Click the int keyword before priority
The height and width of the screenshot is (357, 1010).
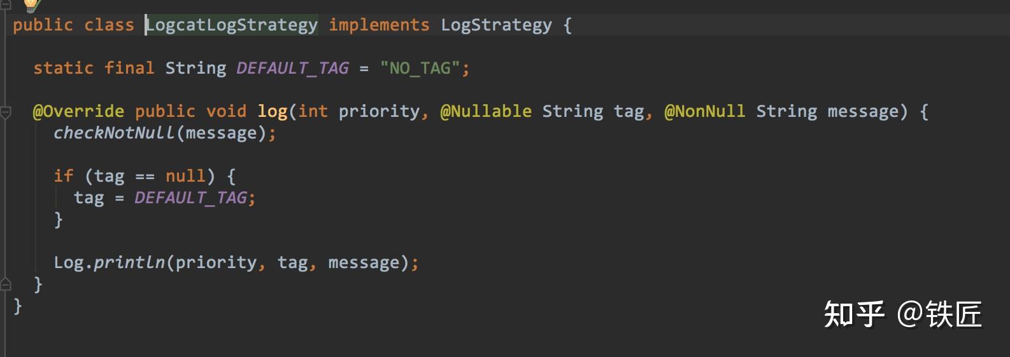(313, 111)
